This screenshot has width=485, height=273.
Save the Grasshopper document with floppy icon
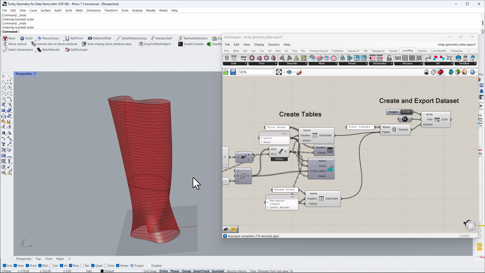click(233, 72)
